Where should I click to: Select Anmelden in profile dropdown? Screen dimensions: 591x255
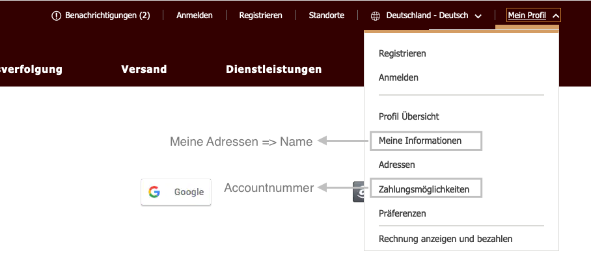point(398,77)
